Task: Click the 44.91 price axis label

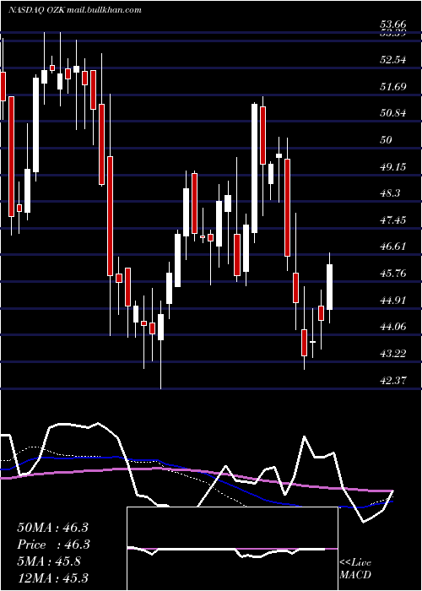Action: coord(393,301)
